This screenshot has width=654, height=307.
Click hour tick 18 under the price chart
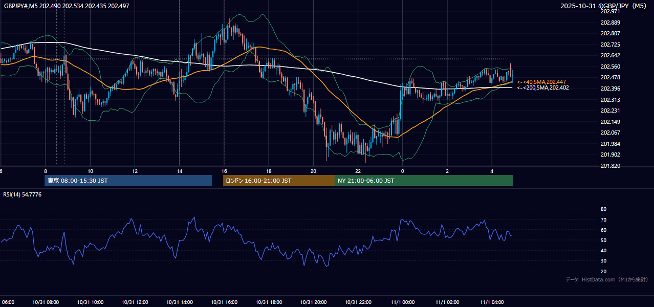268,171
